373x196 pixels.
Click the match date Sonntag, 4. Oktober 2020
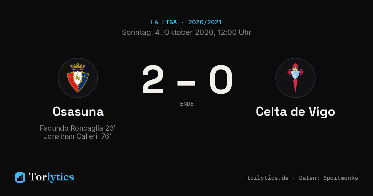point(167,32)
